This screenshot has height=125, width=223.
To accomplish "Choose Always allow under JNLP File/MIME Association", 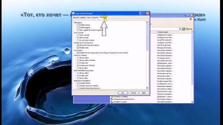I will click(78, 73).
